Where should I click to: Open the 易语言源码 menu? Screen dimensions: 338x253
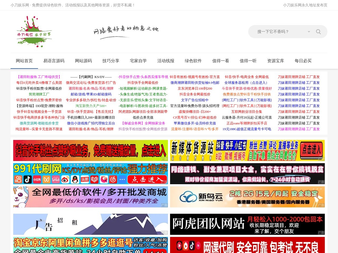(x=54, y=61)
